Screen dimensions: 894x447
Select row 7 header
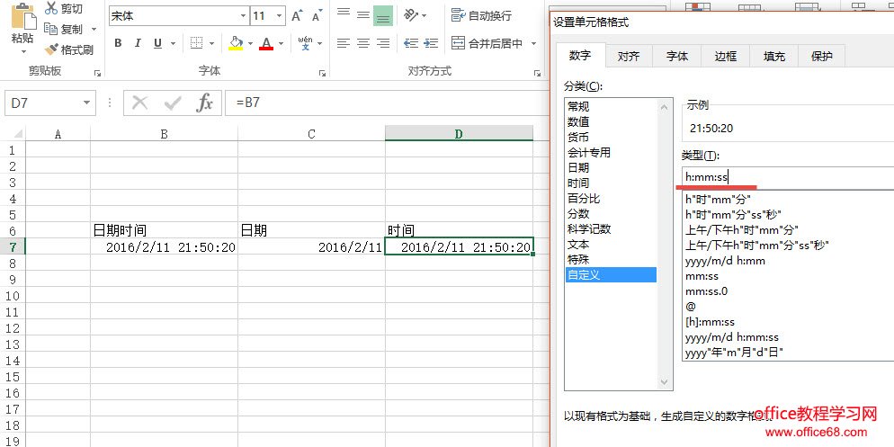click(x=13, y=246)
